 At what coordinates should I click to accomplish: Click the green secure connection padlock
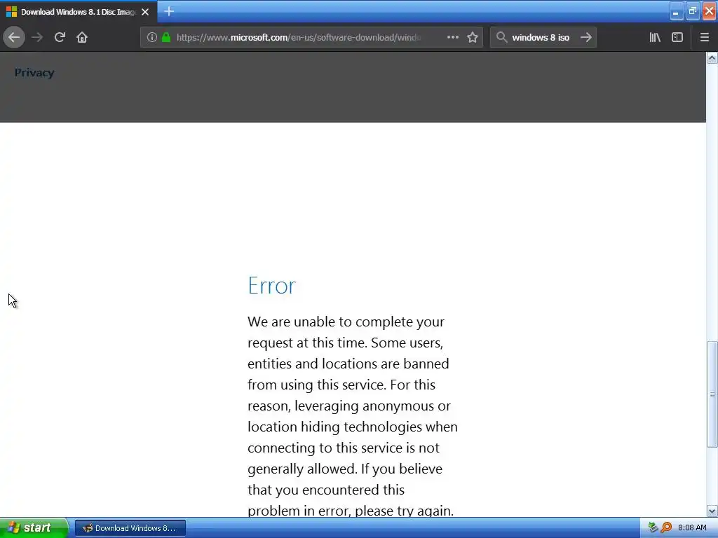[166, 37]
